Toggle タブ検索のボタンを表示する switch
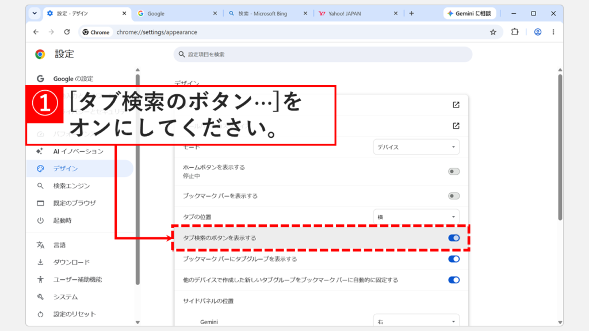 click(454, 238)
